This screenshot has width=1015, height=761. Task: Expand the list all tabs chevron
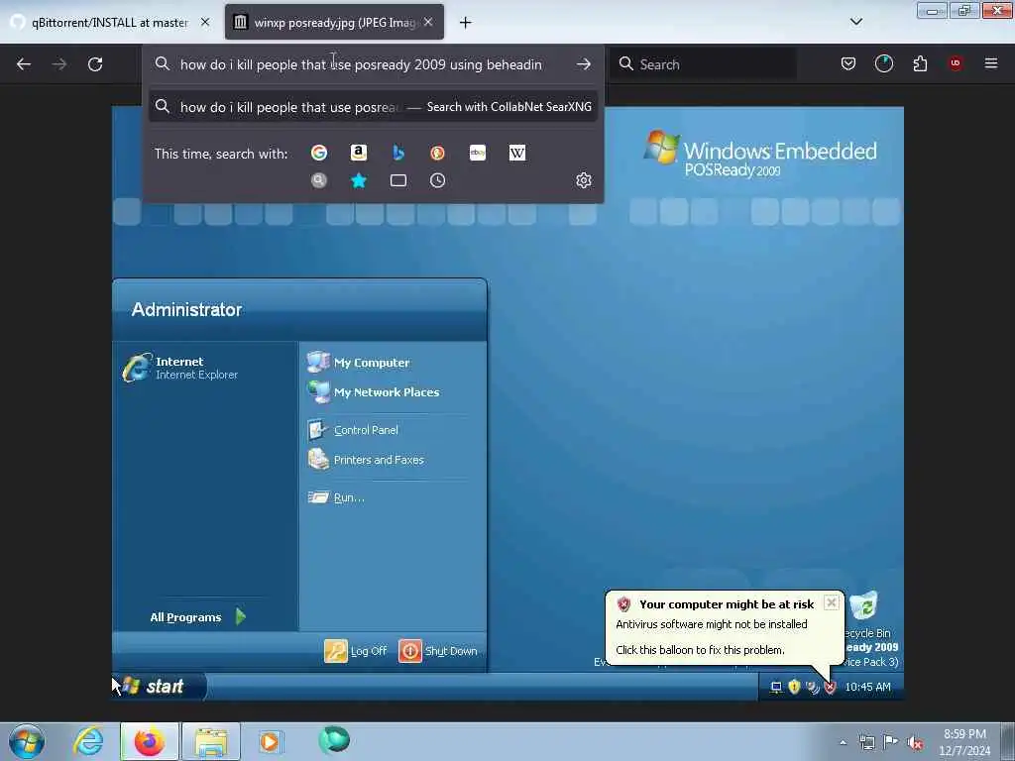point(855,22)
